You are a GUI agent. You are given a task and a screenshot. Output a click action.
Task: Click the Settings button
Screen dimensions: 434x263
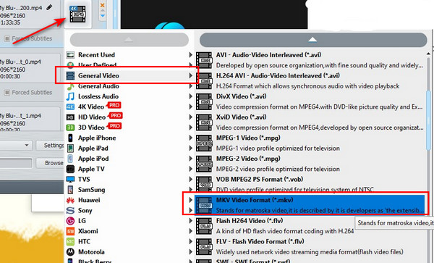[50, 145]
